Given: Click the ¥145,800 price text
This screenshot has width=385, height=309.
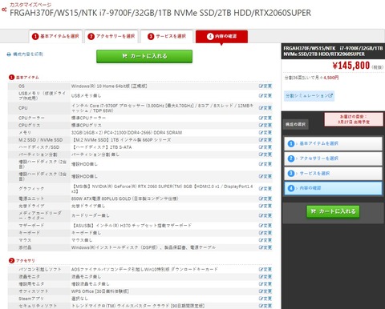Looking at the screenshot, I should [351, 66].
